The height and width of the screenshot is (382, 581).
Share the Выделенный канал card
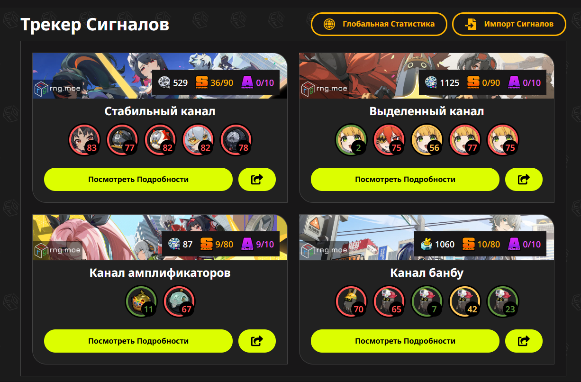(x=524, y=179)
